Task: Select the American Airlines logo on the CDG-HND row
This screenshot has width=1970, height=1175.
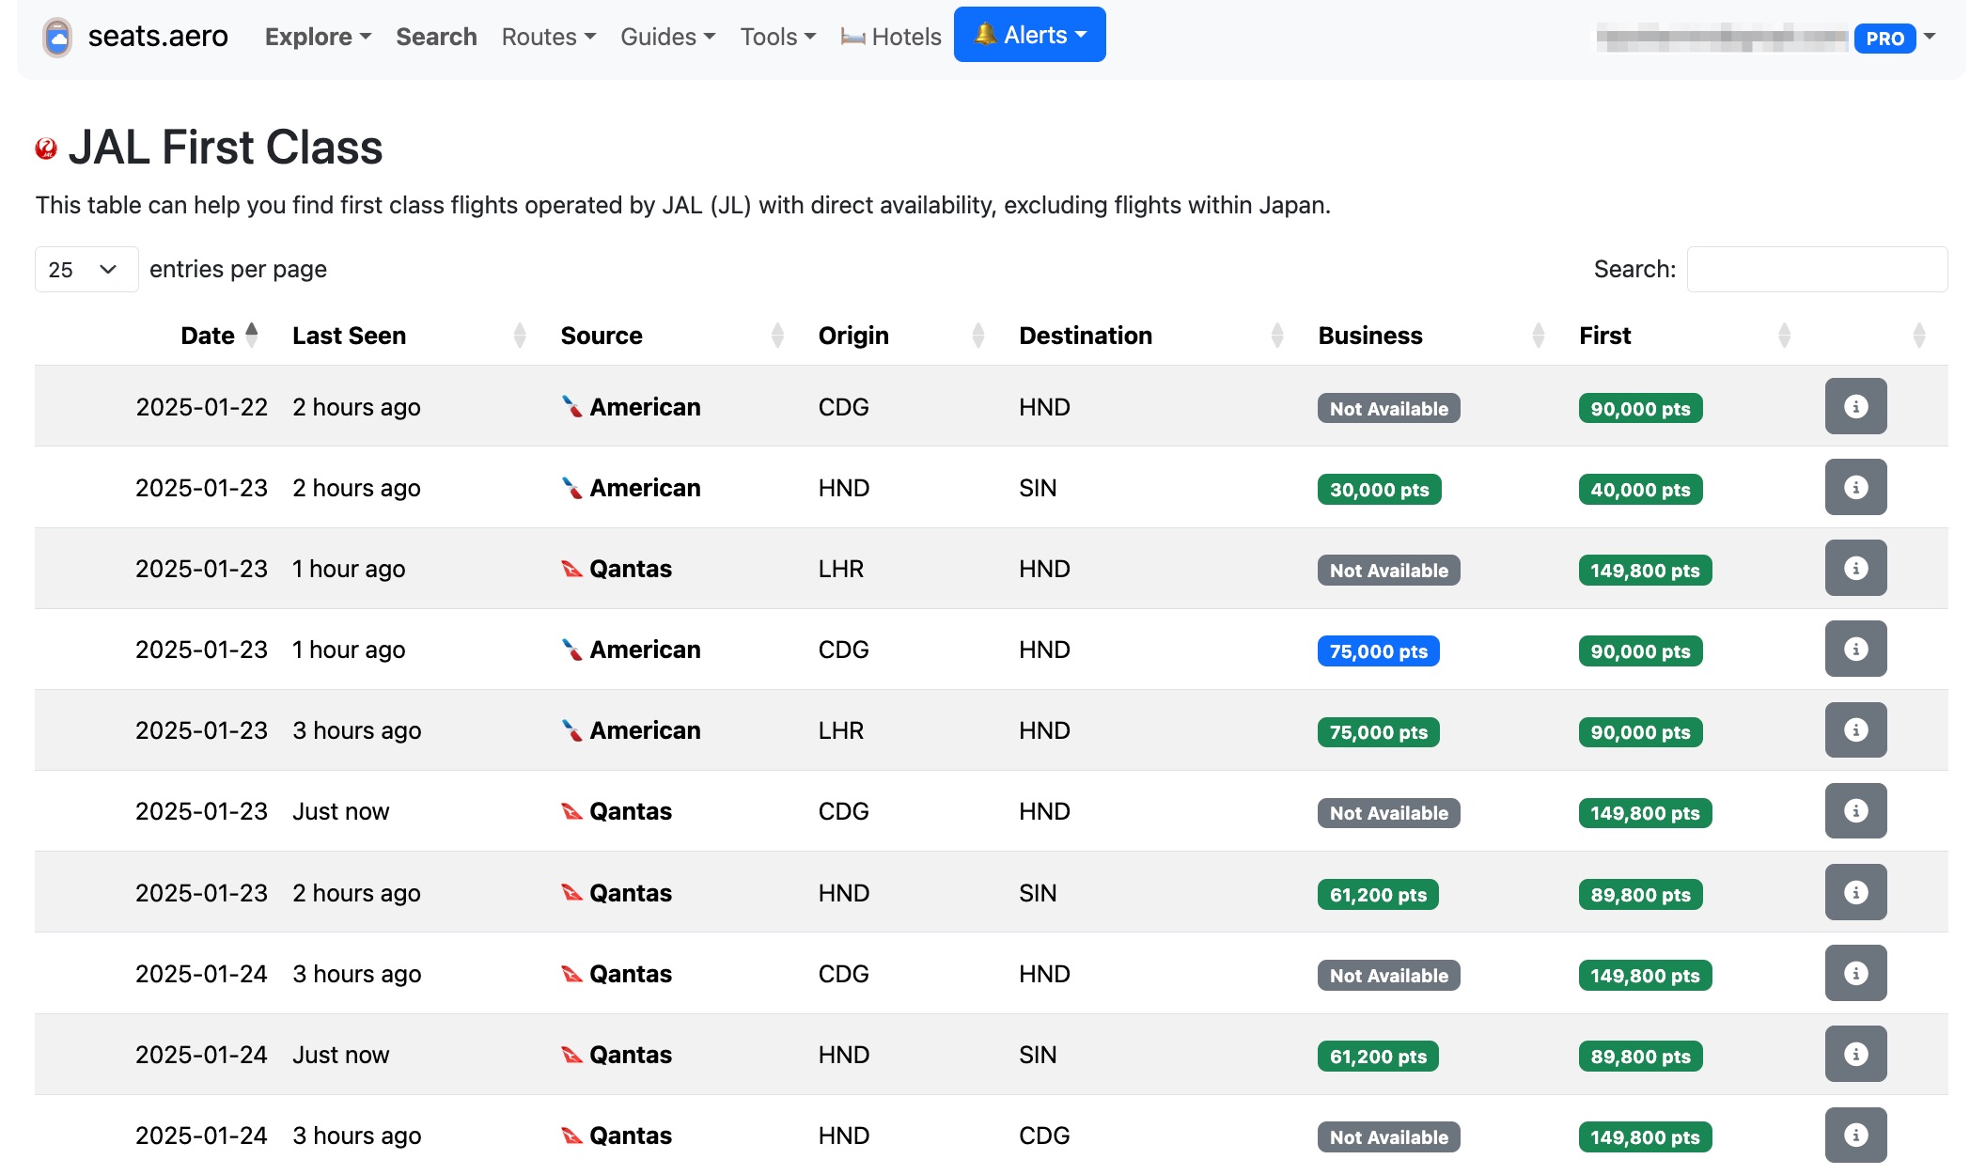Action: point(571,406)
